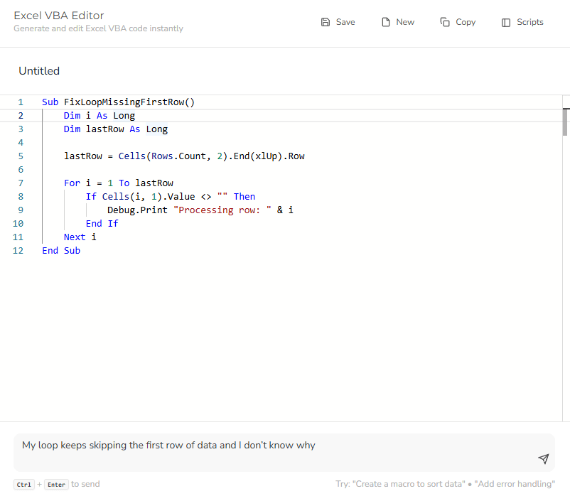Click the Save toolbar item's label

coord(345,22)
